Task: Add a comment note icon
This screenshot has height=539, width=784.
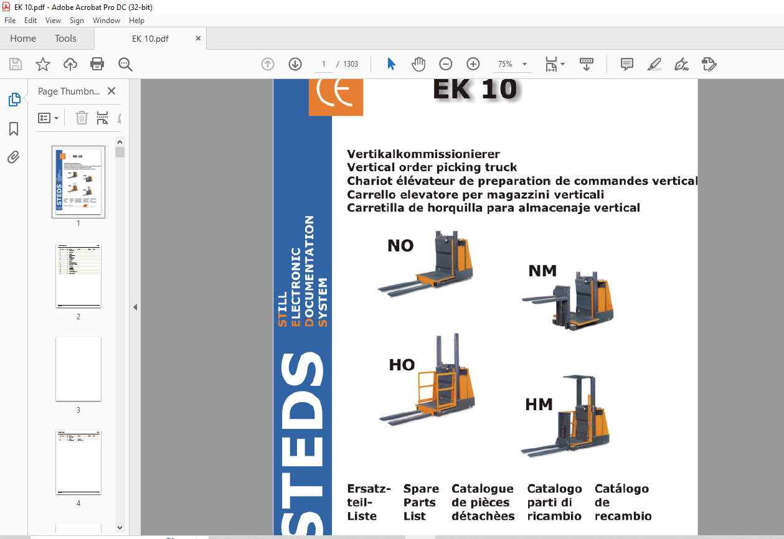Action: pos(627,64)
